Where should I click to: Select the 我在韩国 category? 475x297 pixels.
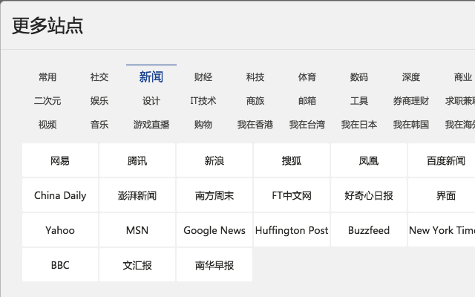pos(411,125)
